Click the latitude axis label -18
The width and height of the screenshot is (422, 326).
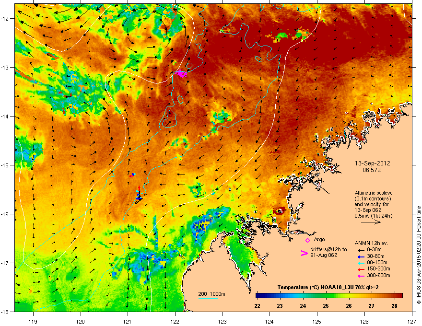pos(5,312)
